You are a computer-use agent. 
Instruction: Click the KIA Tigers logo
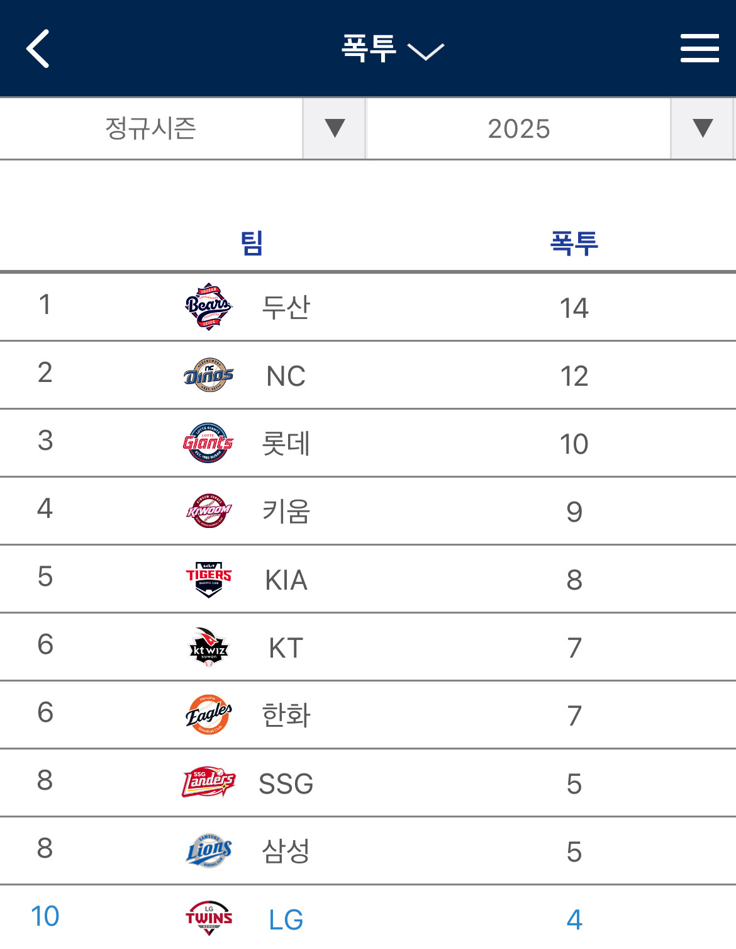point(209,579)
